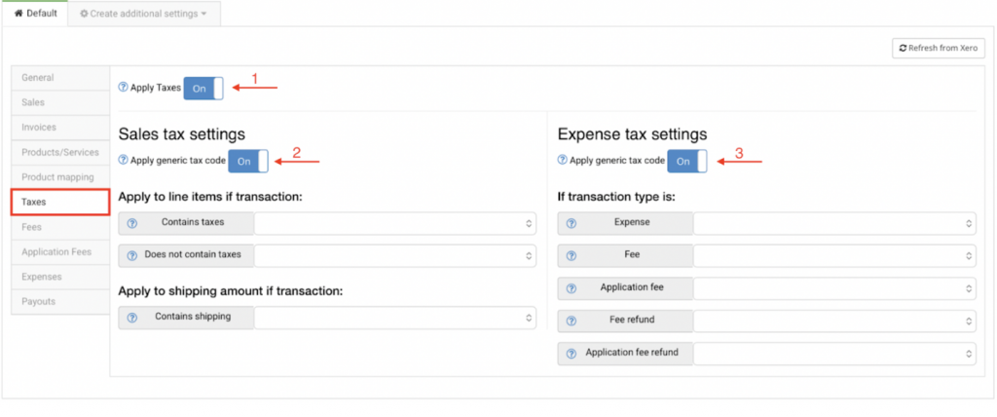Click help icon beside Apply Taxes
This screenshot has height=417, width=997.
click(123, 88)
